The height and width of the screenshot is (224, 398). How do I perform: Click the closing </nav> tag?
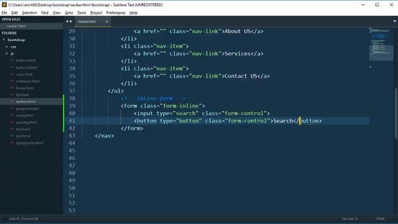pos(104,136)
